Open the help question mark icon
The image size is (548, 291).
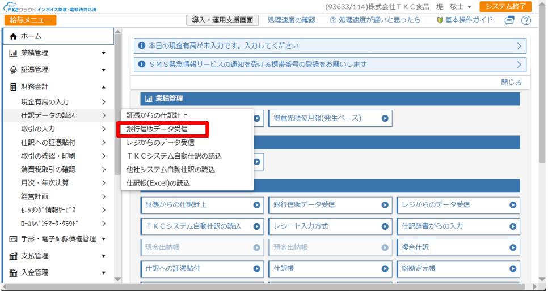(526, 20)
